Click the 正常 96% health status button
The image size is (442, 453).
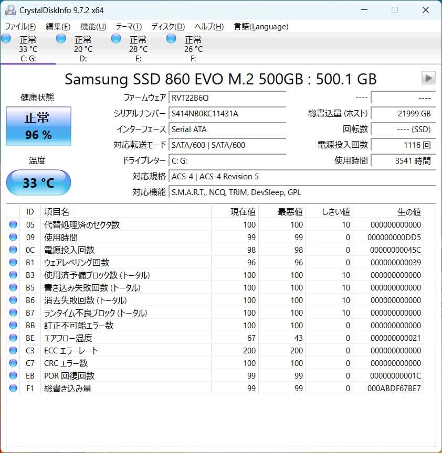pos(38,125)
